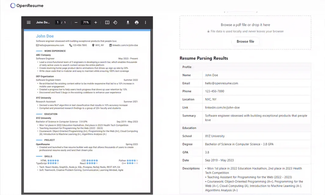
Task: Download the resume PDF
Action: point(128,22)
